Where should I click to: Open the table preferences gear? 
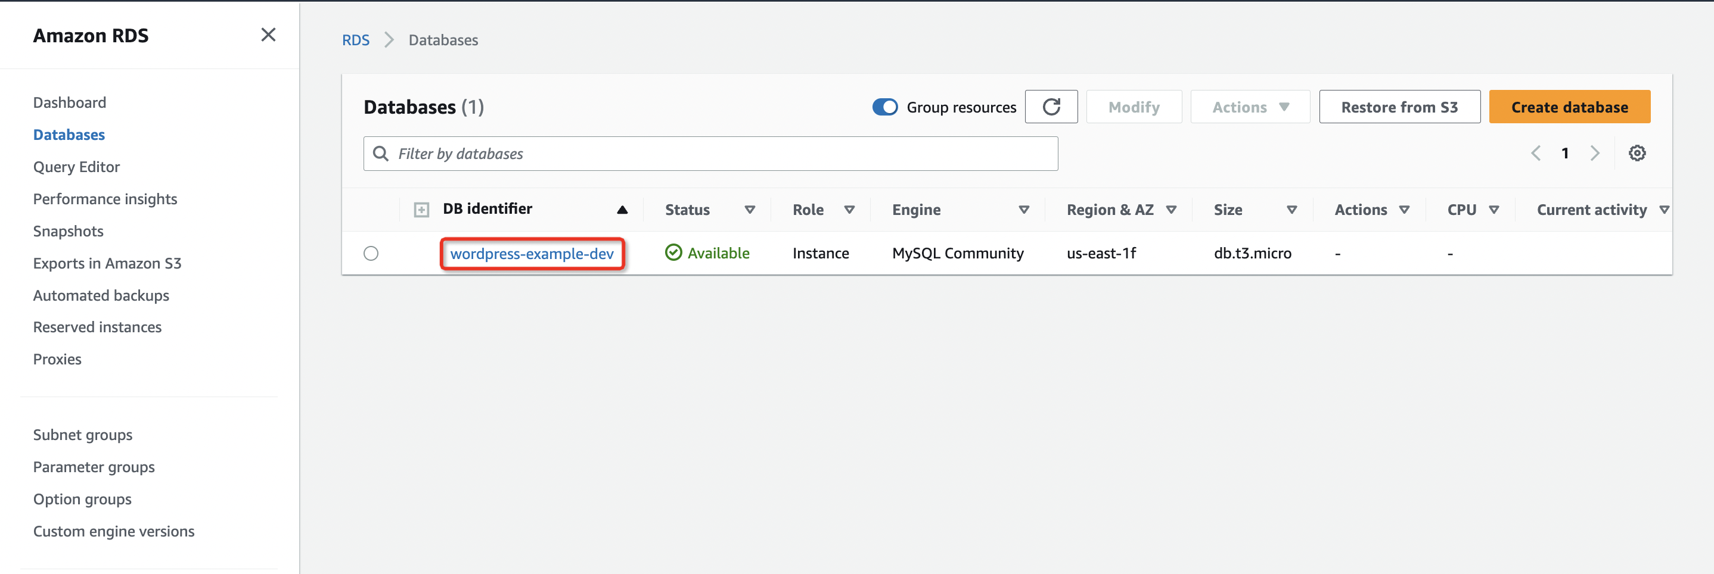(x=1638, y=152)
